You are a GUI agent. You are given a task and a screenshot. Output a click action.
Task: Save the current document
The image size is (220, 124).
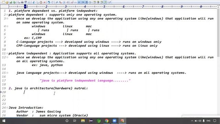(11, 2)
